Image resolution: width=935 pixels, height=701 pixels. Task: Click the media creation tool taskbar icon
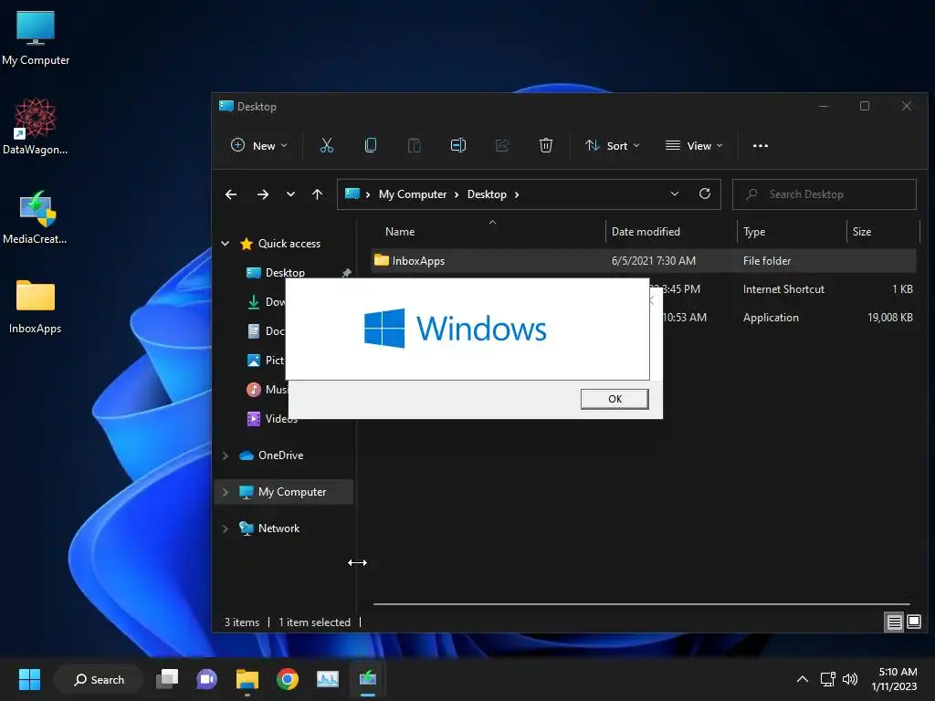pyautogui.click(x=367, y=679)
